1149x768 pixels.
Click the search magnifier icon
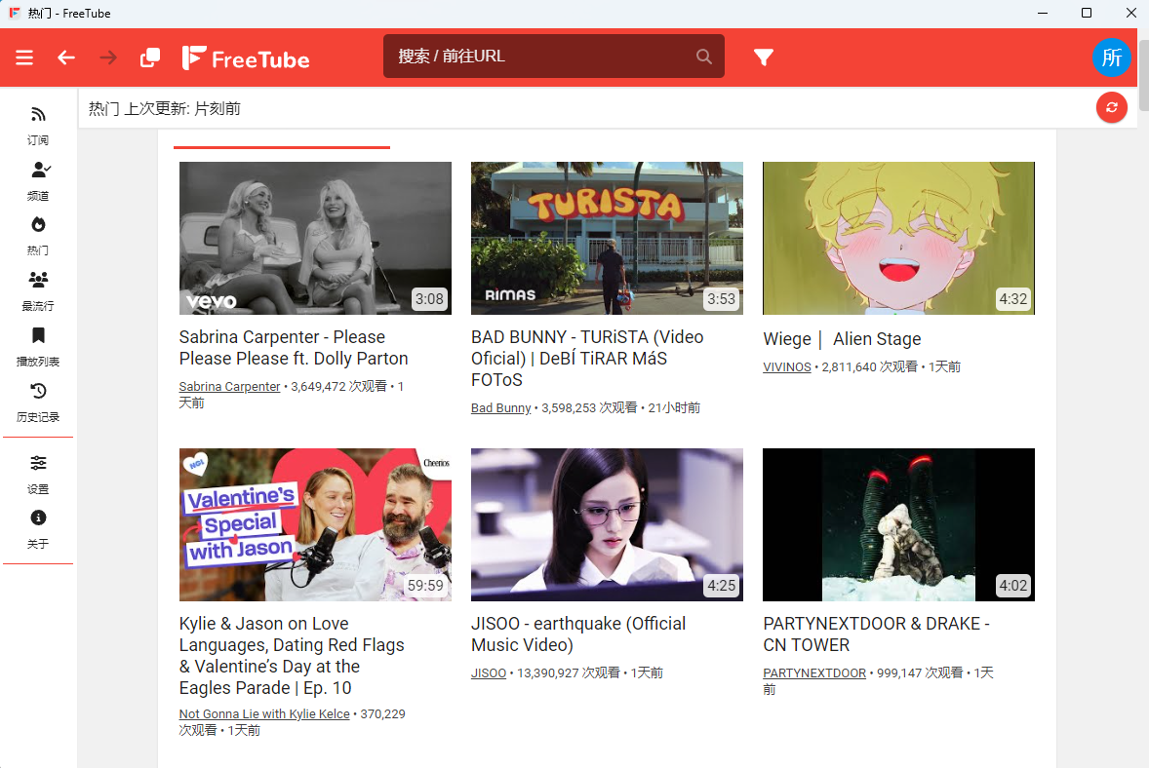pos(704,57)
